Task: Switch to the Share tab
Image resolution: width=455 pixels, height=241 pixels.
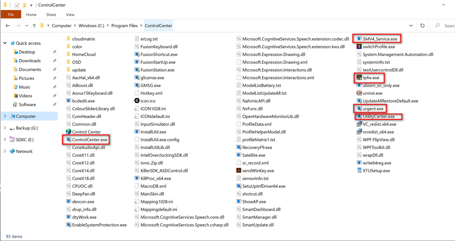Action: point(51,15)
